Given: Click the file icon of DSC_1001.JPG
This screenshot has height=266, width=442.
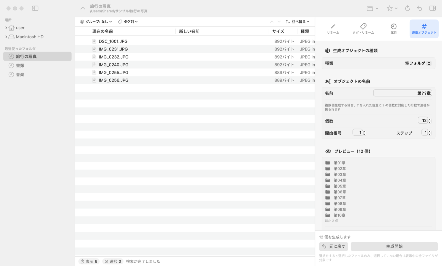Looking at the screenshot, I should click(x=94, y=41).
